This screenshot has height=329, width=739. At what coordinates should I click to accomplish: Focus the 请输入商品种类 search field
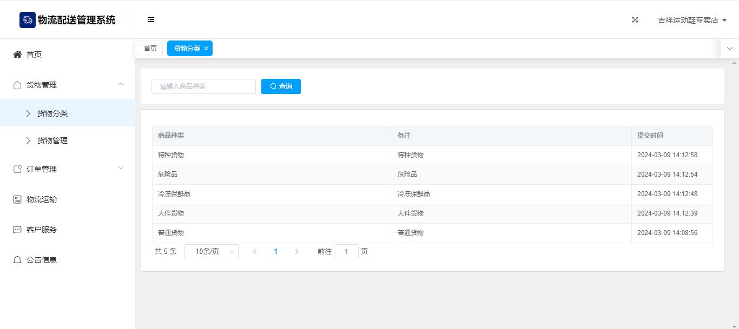203,86
